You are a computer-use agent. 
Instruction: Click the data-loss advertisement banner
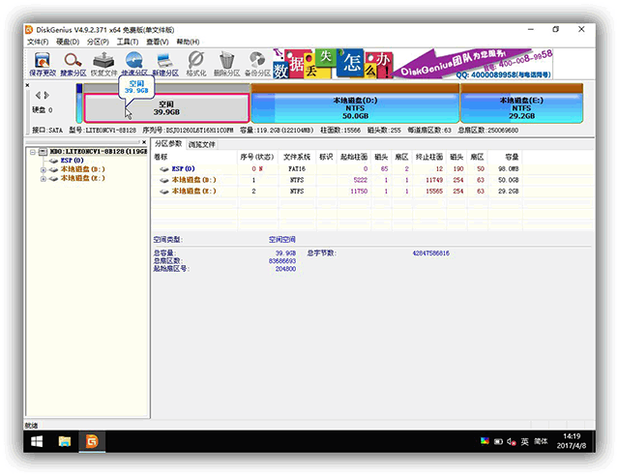pos(413,63)
